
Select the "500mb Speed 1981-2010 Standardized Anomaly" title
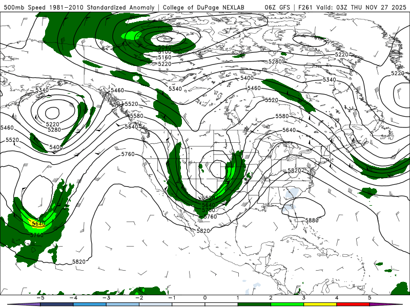(x=79, y=7)
